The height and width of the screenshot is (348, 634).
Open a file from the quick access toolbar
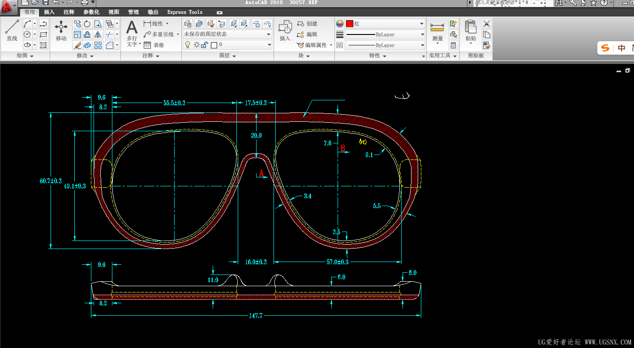point(35,3)
